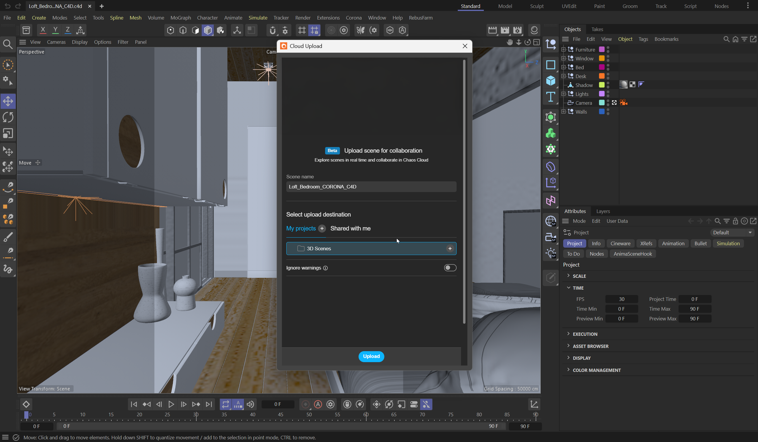Expand the Walls object group
758x442 pixels.
563,112
